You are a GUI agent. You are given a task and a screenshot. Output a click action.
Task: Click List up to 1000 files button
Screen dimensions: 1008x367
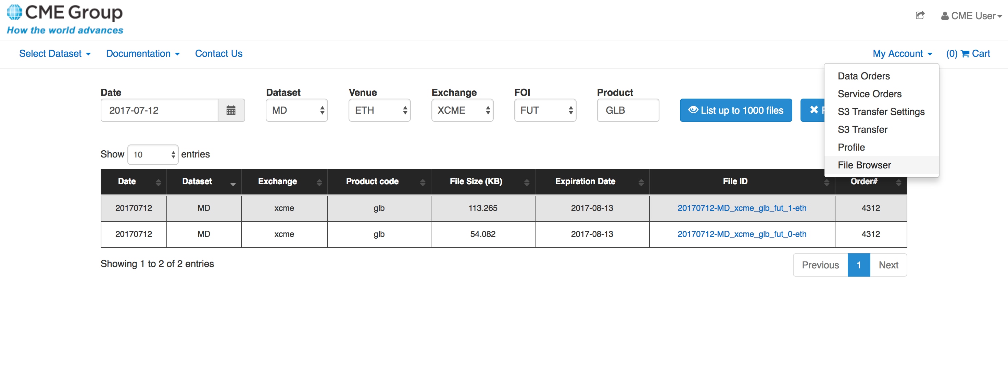click(x=736, y=110)
